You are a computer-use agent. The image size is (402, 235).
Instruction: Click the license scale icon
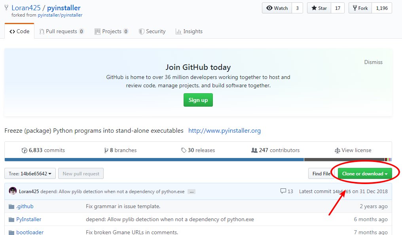tap(338, 150)
